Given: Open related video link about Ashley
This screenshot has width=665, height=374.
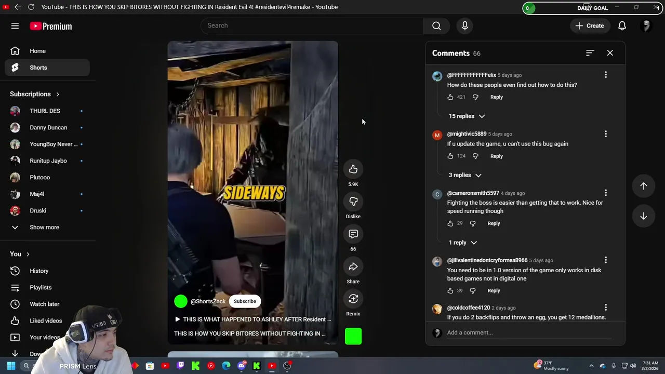Looking at the screenshot, I should coord(252,319).
